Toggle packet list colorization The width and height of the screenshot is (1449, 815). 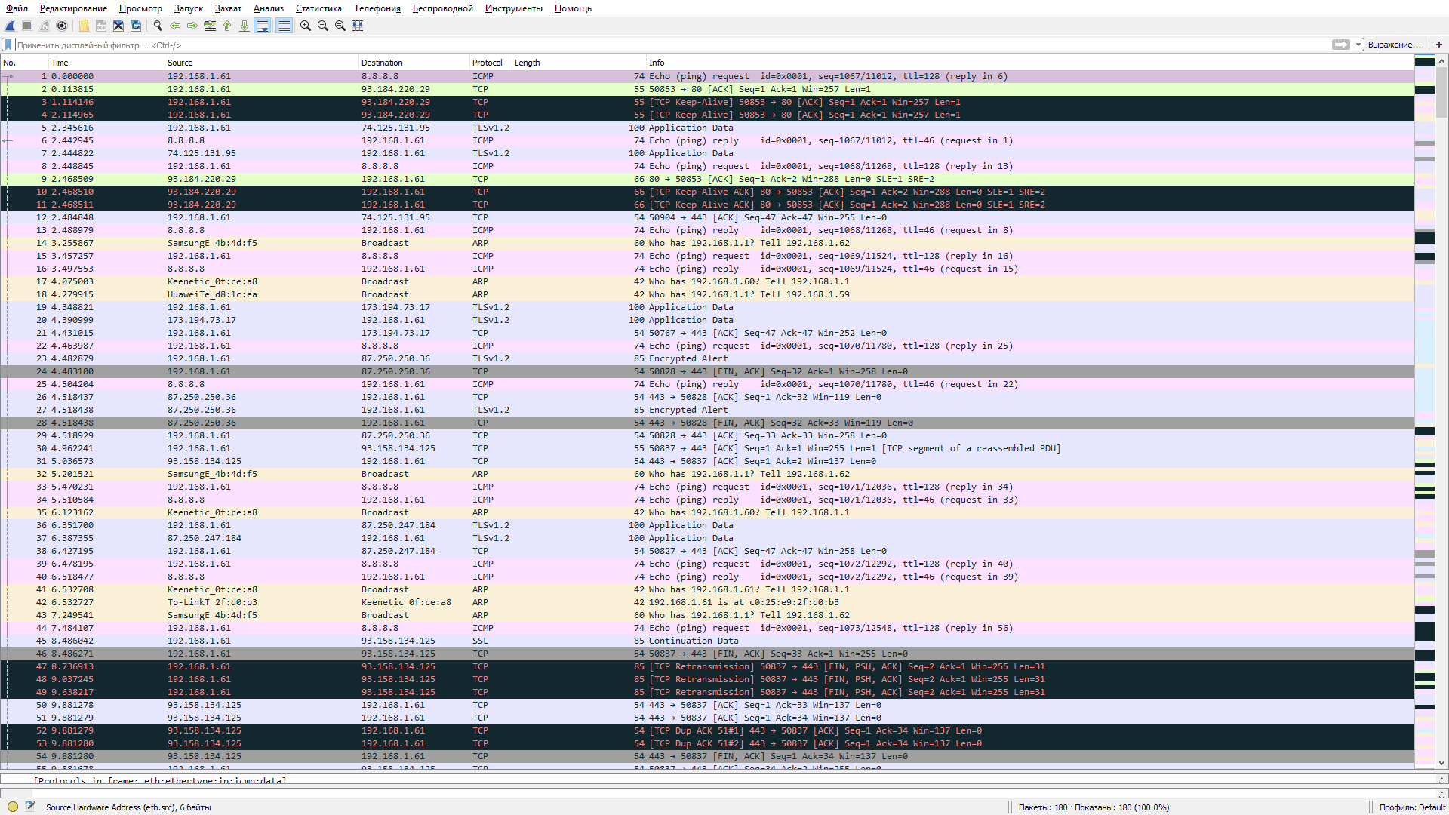coord(284,26)
